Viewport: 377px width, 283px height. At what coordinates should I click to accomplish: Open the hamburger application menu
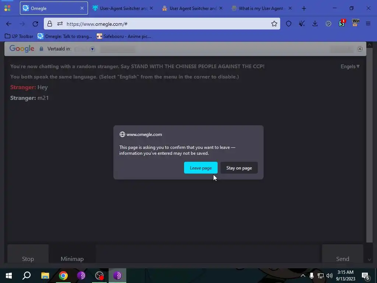368,24
